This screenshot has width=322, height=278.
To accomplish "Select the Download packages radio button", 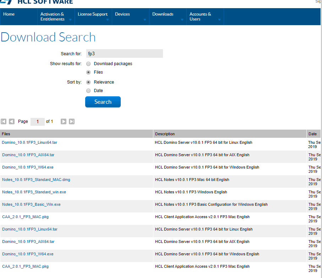I will coord(88,64).
